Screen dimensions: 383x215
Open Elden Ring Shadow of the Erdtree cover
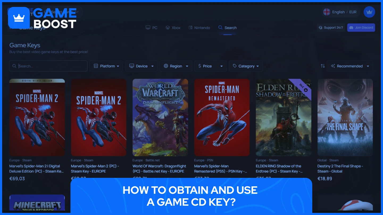click(x=284, y=117)
